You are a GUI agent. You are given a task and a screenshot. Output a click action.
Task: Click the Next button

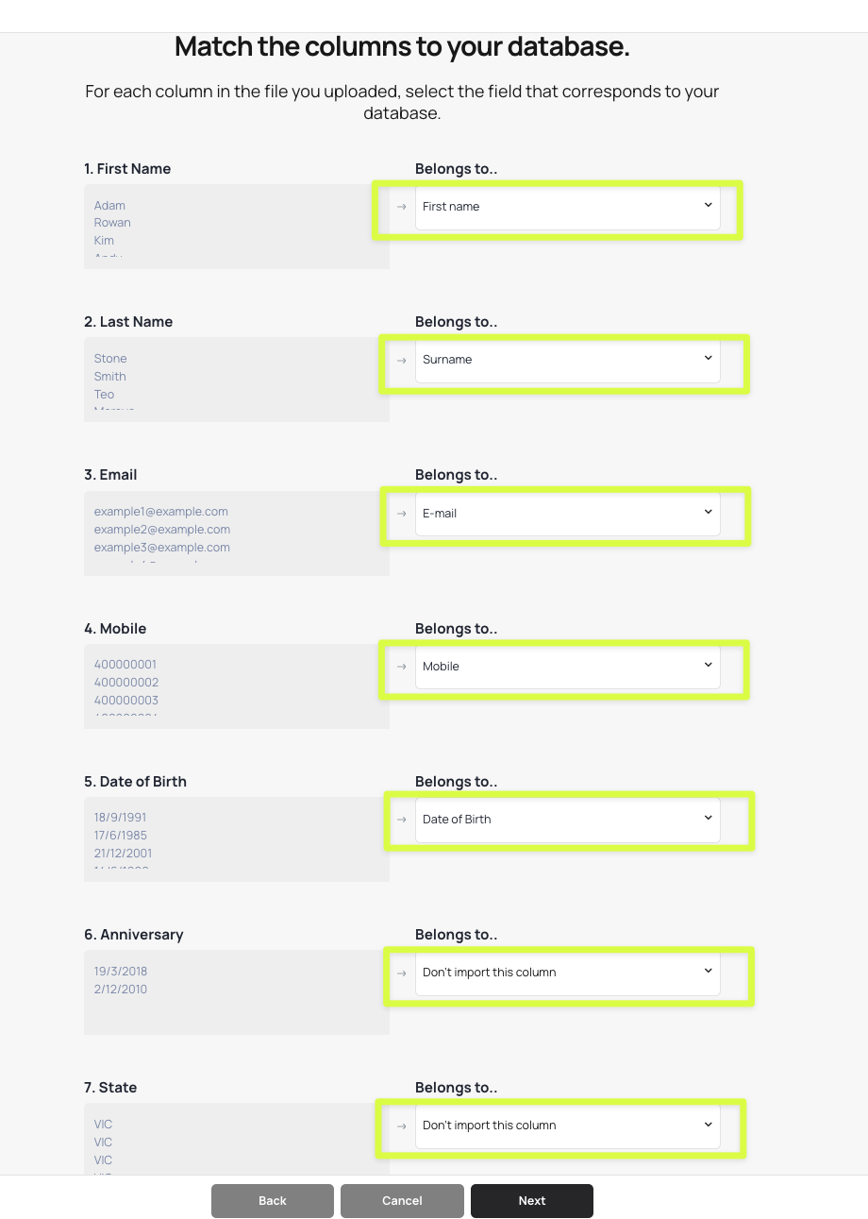532,1201
